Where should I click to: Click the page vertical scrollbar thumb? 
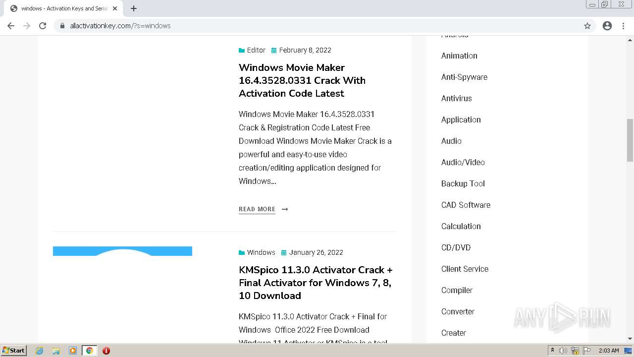click(x=630, y=140)
